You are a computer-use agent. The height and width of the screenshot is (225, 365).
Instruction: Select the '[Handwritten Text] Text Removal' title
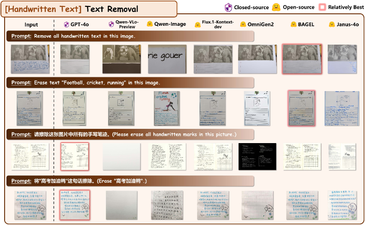click(71, 9)
